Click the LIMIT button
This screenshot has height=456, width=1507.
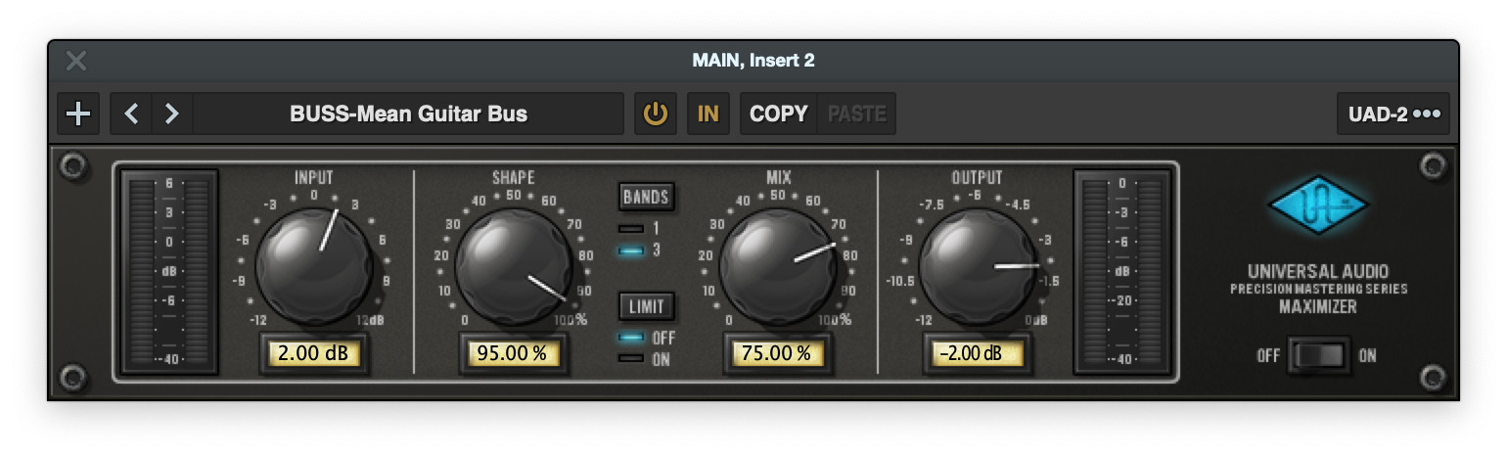[x=646, y=306]
